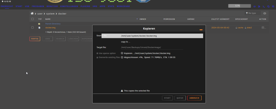Click the LÖSCHEN button
The height and width of the screenshot is (109, 276).
pyautogui.click(x=73, y=39)
